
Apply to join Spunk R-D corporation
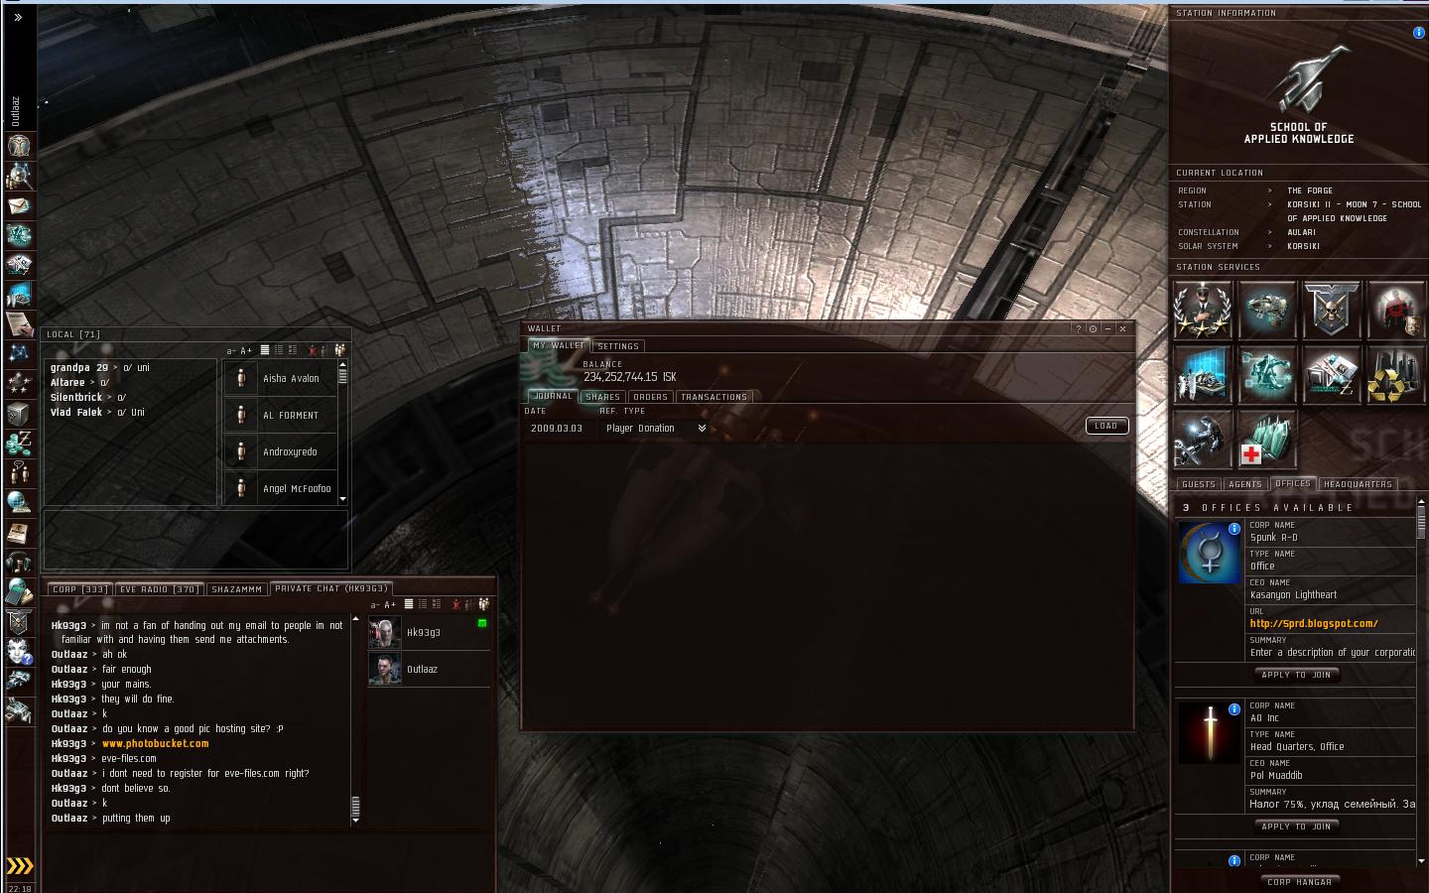(x=1296, y=675)
